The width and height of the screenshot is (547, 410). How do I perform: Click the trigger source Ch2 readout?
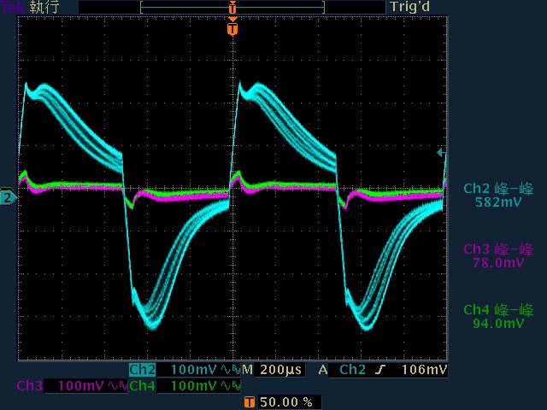[x=353, y=370]
